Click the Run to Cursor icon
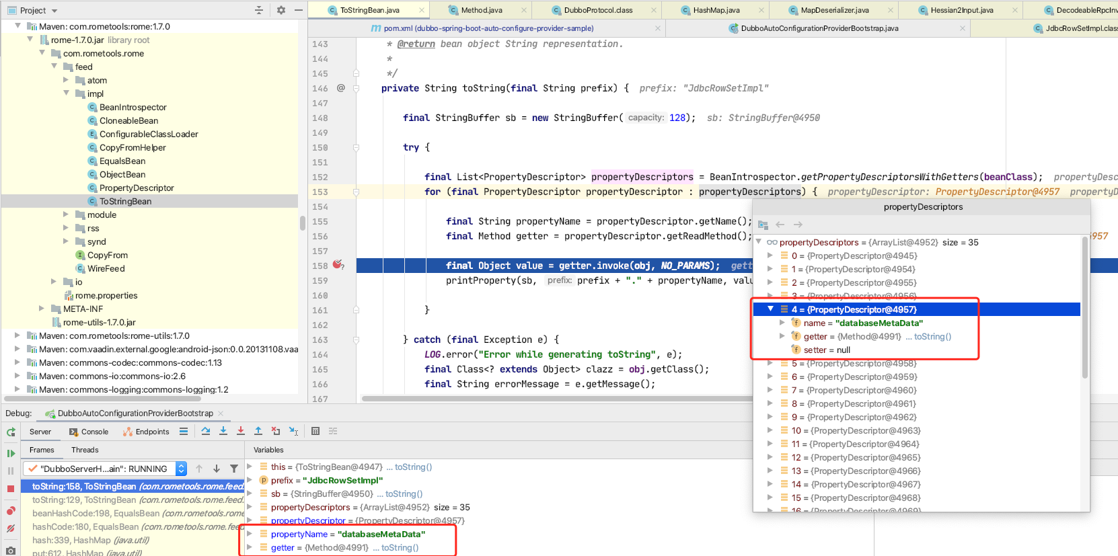This screenshot has height=556, width=1118. 293,431
